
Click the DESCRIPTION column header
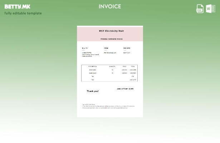[92, 66]
